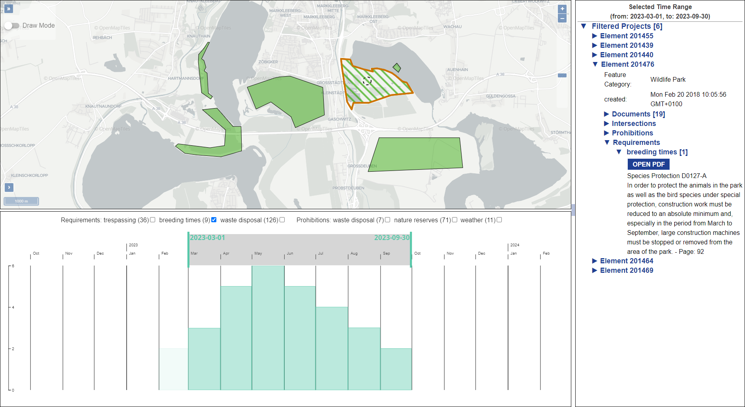Click the timeline range start handle at 2023-03-01

[188, 249]
